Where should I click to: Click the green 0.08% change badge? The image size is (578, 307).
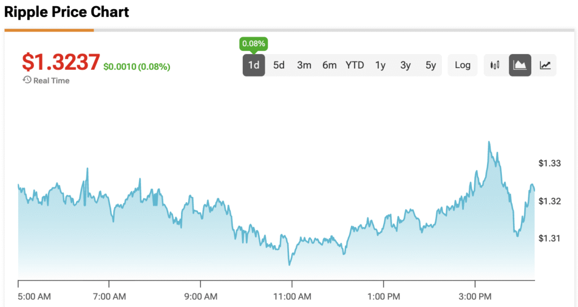tap(254, 43)
